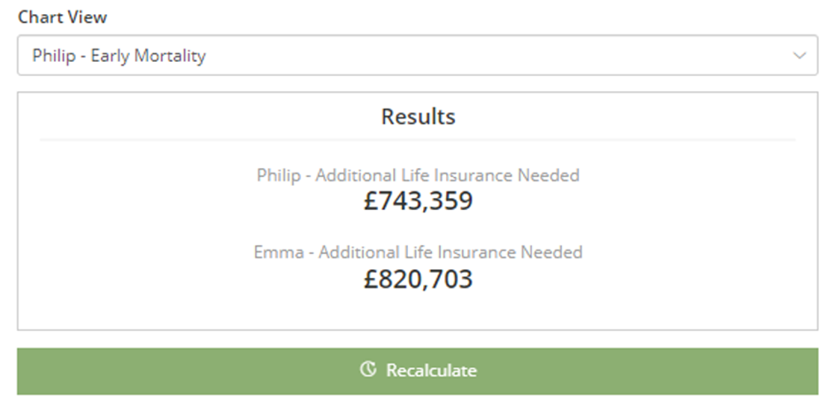Screen dimensions: 832x408
Task: Click the green Recalculate button
Action: click(x=417, y=371)
